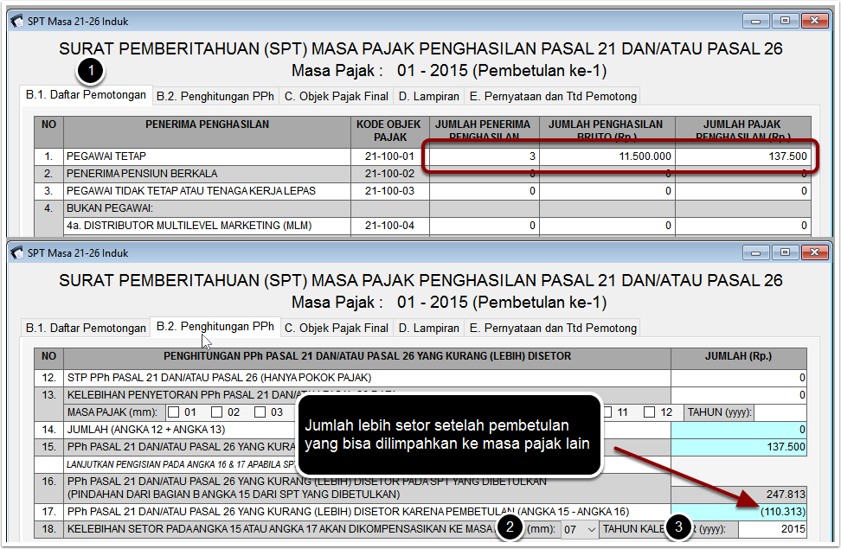Screen dimensions: 841x549
Task: Click the KODE OBJEK PAJAK column header
Action: [x=390, y=132]
